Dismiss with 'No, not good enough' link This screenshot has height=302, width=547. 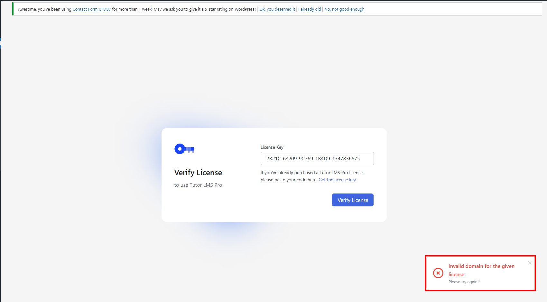344,9
